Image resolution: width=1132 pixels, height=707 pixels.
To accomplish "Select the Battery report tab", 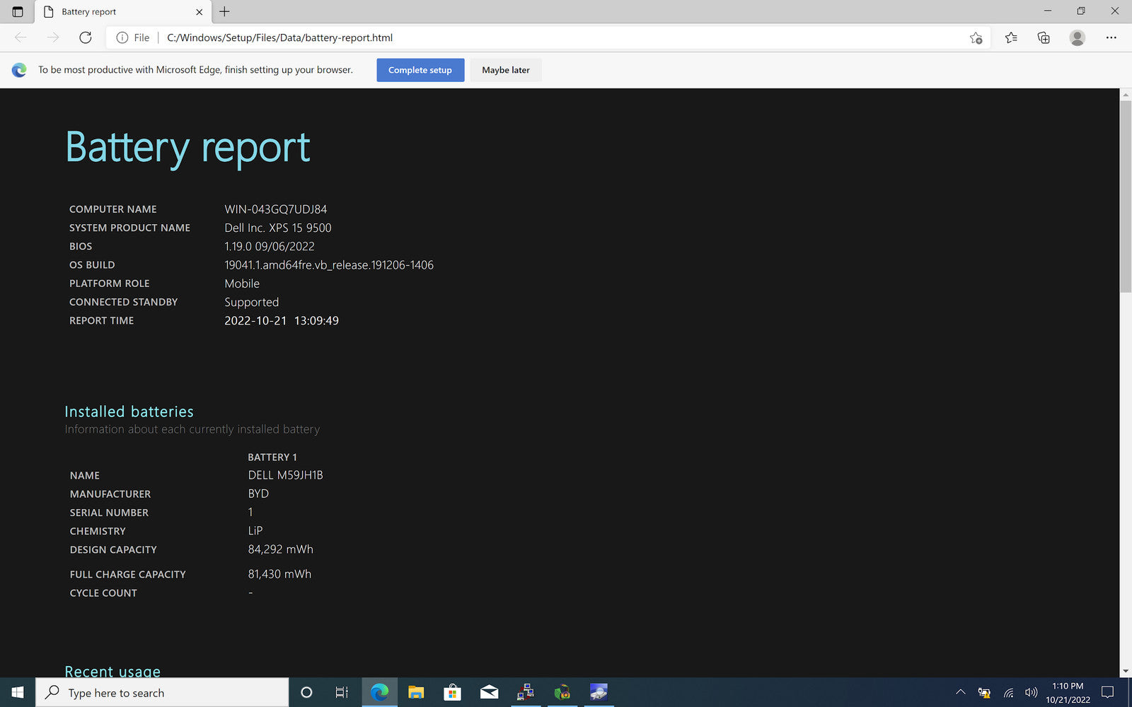I will 122,12.
